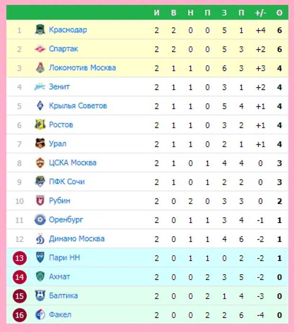This screenshot has width=294, height=332.
Task: Click the Orenburg round crest icon
Action: click(40, 220)
